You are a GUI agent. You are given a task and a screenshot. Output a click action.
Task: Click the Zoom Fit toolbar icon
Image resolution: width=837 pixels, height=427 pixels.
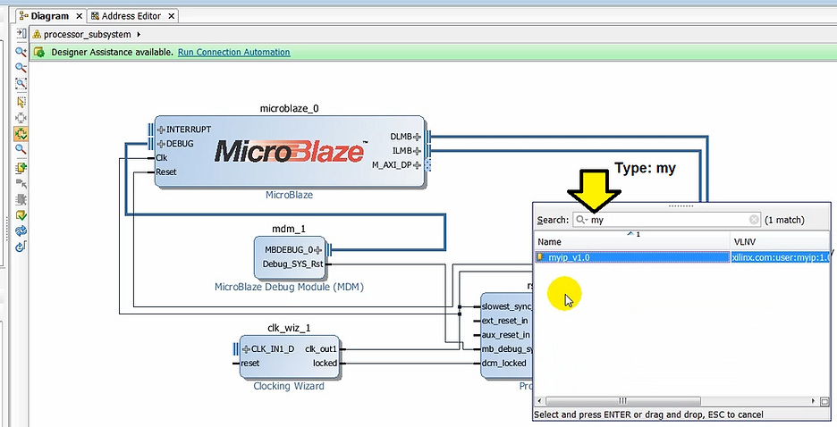coord(21,84)
